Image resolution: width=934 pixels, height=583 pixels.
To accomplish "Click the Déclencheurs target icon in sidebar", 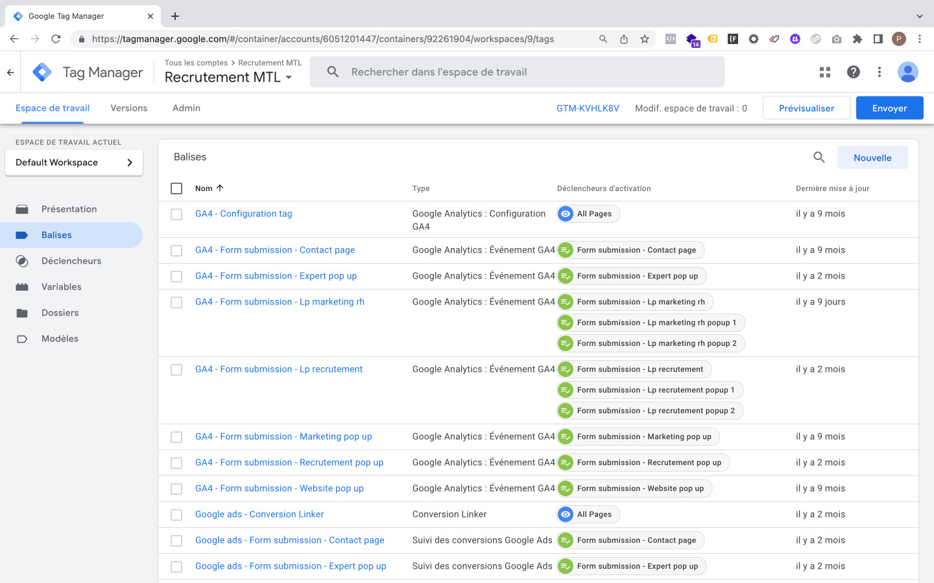I will tap(22, 261).
